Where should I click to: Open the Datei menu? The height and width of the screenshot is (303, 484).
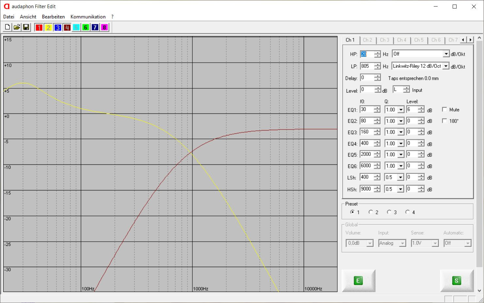tap(9, 17)
